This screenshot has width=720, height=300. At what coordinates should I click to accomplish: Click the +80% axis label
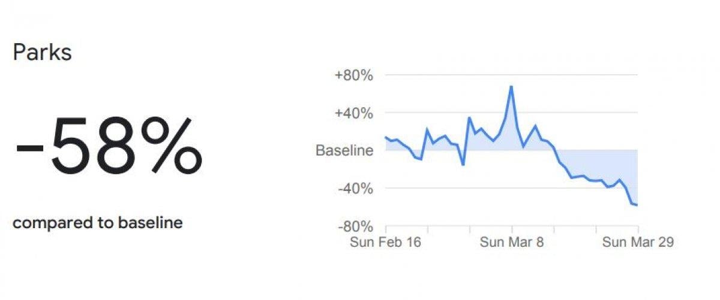(354, 75)
